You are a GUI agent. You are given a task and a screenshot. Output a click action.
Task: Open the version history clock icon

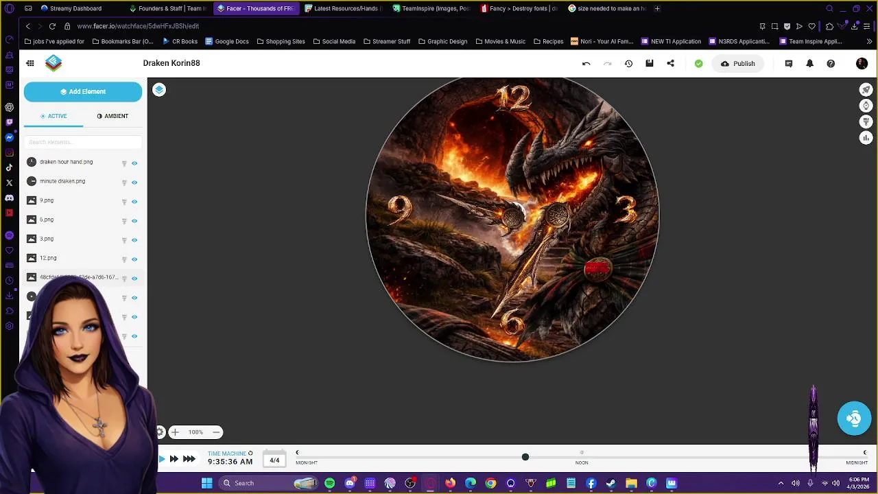click(628, 64)
